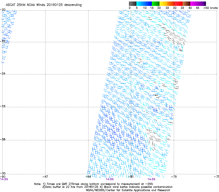The image size is (219, 192).
Task: Select the '40' label under the color scale
Action: 190,8
